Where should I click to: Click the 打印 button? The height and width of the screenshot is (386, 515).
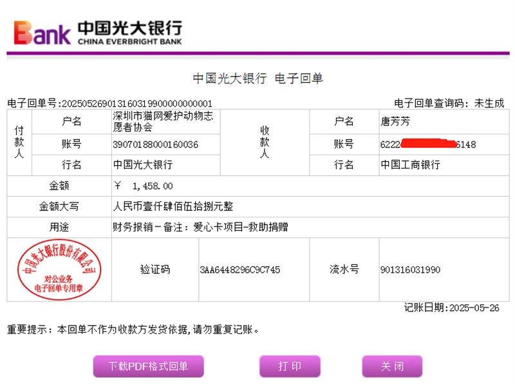click(x=290, y=366)
